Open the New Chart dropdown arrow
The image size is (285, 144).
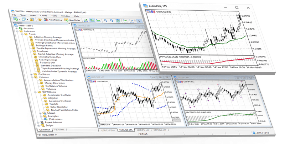click(19, 19)
